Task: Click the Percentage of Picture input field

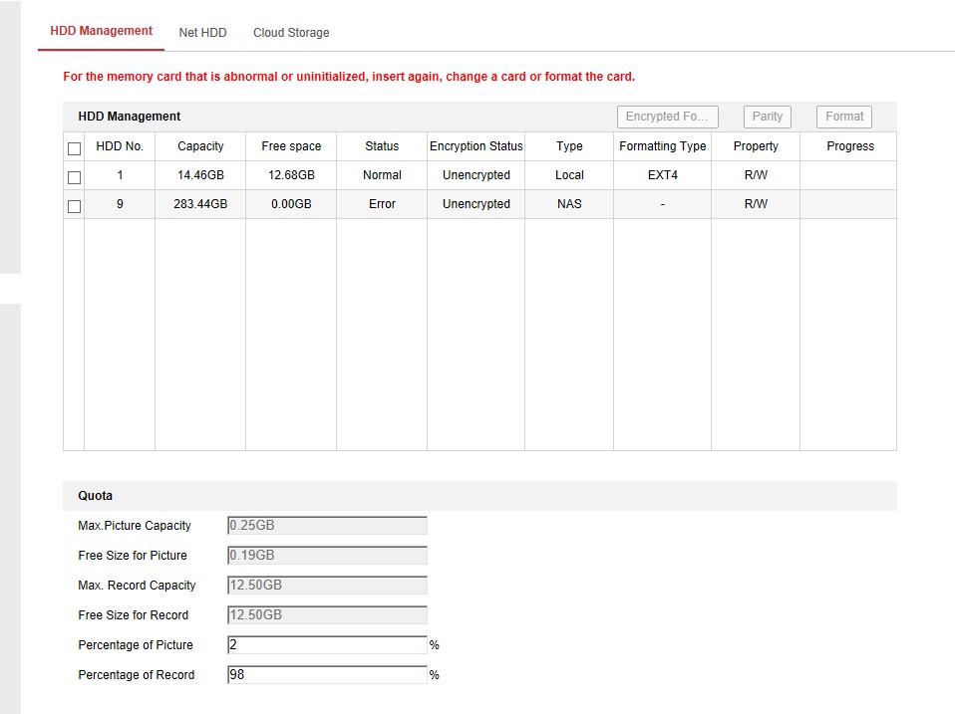Action: tap(326, 645)
